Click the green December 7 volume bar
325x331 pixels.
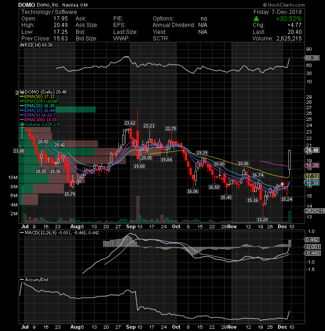[x=290, y=217]
